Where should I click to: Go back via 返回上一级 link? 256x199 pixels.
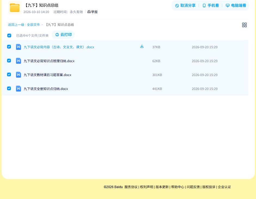(x=16, y=25)
